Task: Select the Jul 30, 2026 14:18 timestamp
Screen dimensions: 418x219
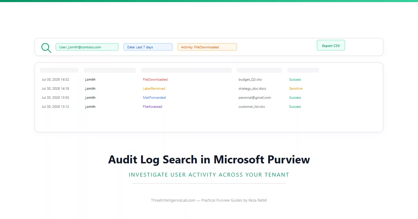Action: [55, 89]
